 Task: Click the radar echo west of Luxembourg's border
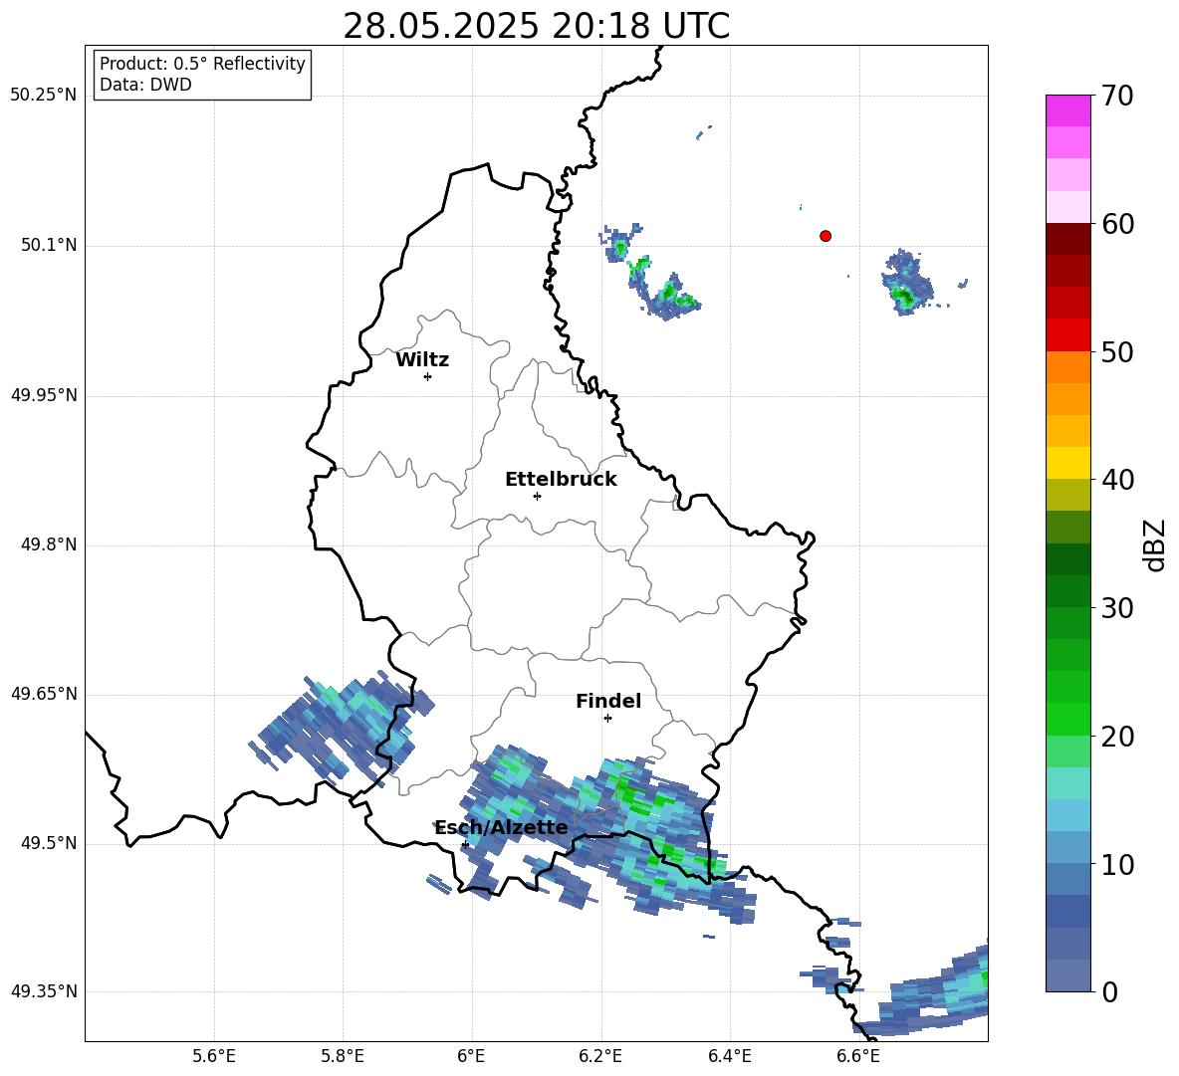point(342,728)
